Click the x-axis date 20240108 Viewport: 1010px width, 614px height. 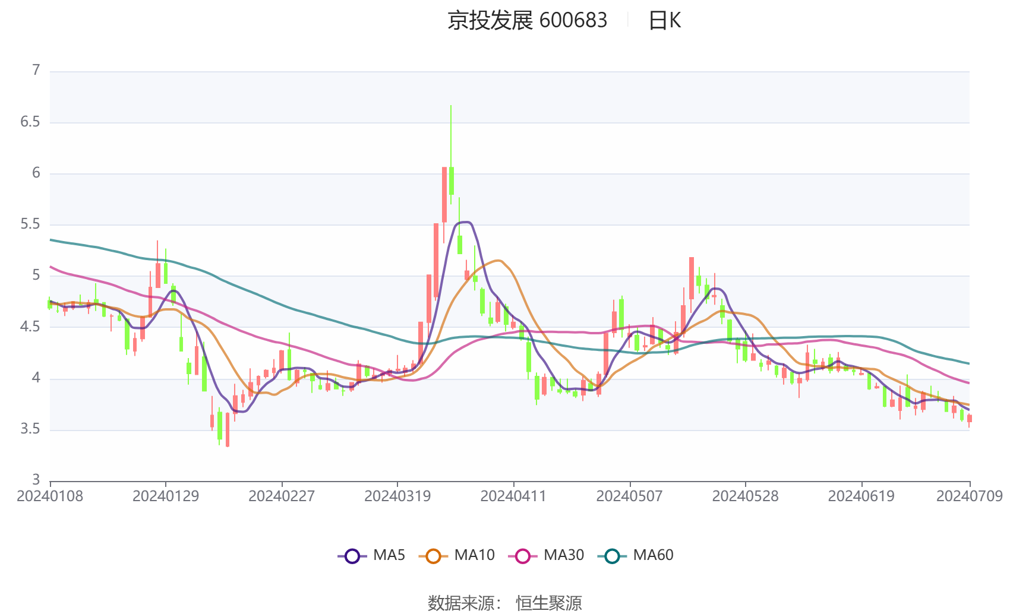point(50,496)
